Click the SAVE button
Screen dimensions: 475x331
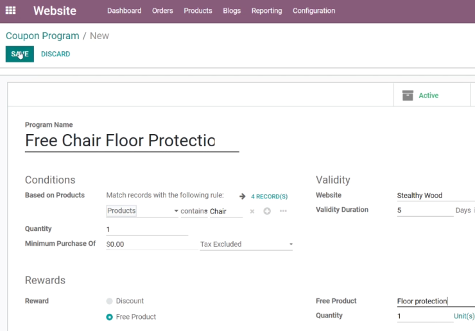[x=20, y=54]
